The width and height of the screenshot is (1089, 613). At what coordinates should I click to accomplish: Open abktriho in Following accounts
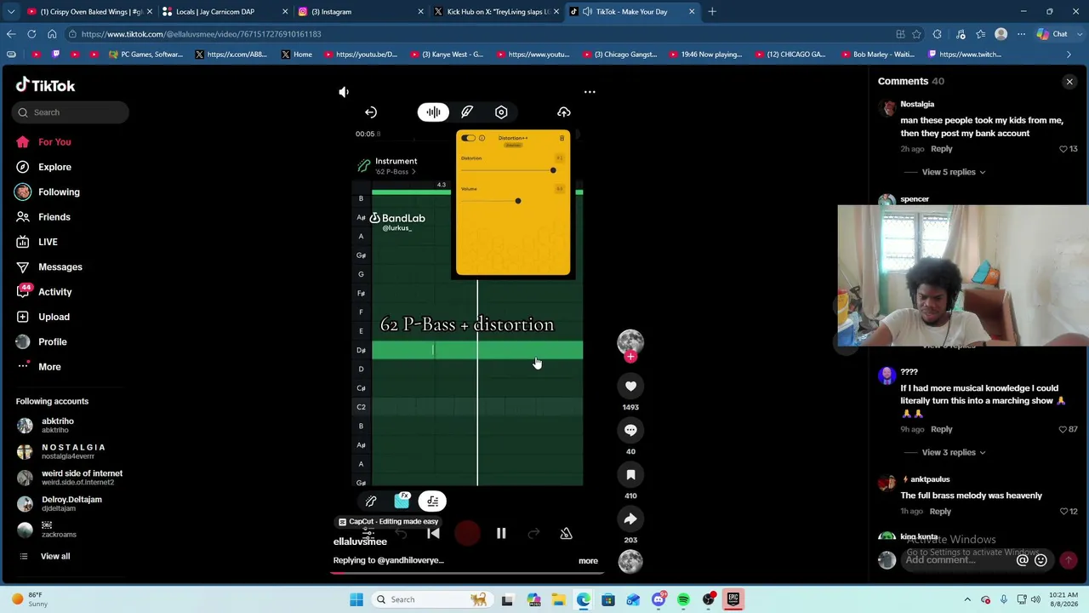(x=58, y=426)
